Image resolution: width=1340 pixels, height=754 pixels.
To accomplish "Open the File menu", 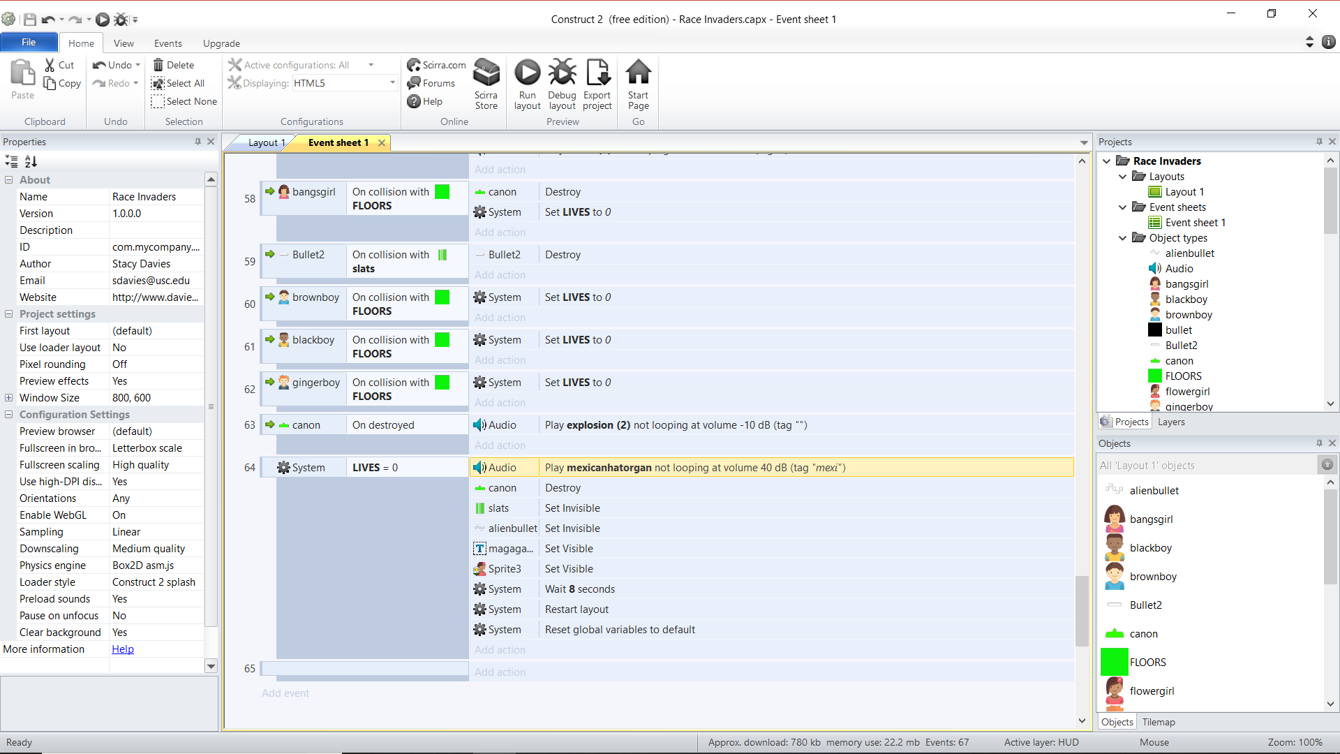I will pos(29,43).
